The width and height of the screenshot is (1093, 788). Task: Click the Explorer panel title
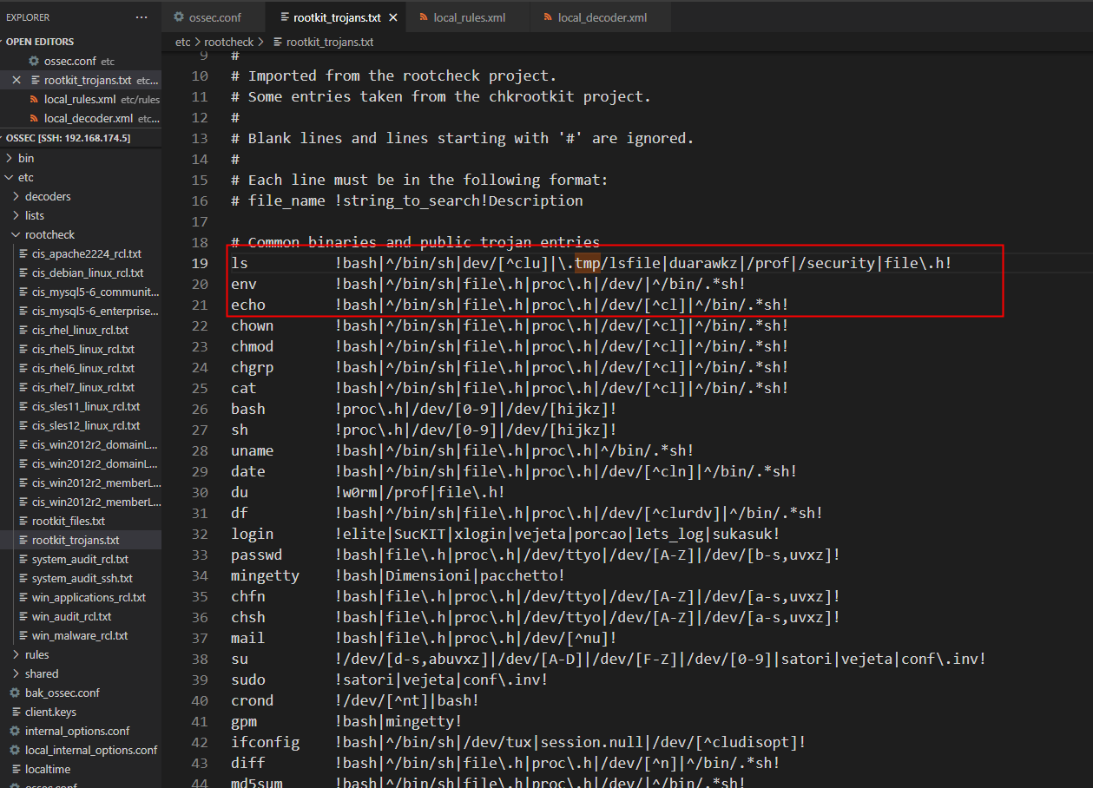click(28, 17)
